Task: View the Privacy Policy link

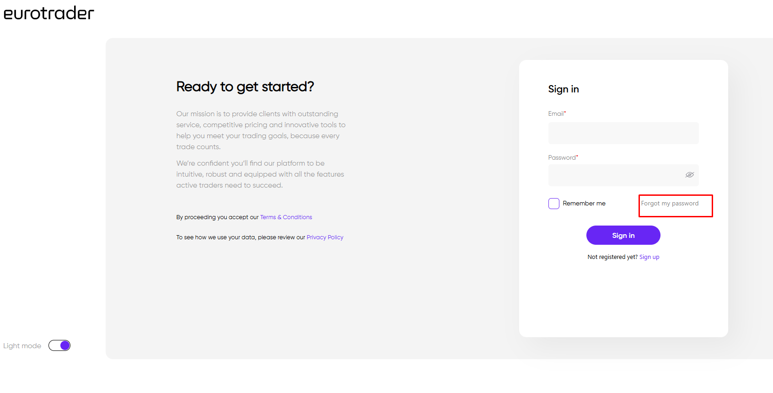Action: pyautogui.click(x=325, y=237)
